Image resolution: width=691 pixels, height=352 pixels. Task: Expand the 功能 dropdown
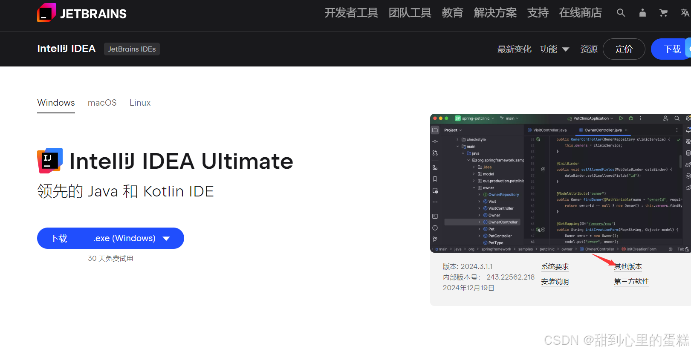coord(554,49)
